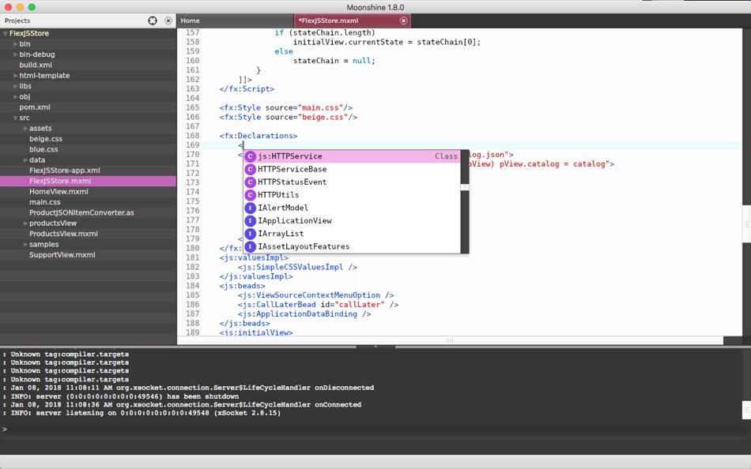
Task: Open ProductJSONItemConverter.as file
Action: [81, 212]
